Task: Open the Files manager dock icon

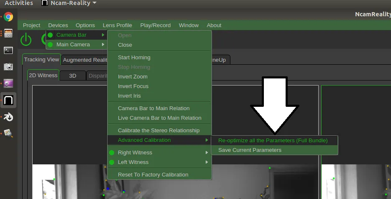Action: click(8, 33)
